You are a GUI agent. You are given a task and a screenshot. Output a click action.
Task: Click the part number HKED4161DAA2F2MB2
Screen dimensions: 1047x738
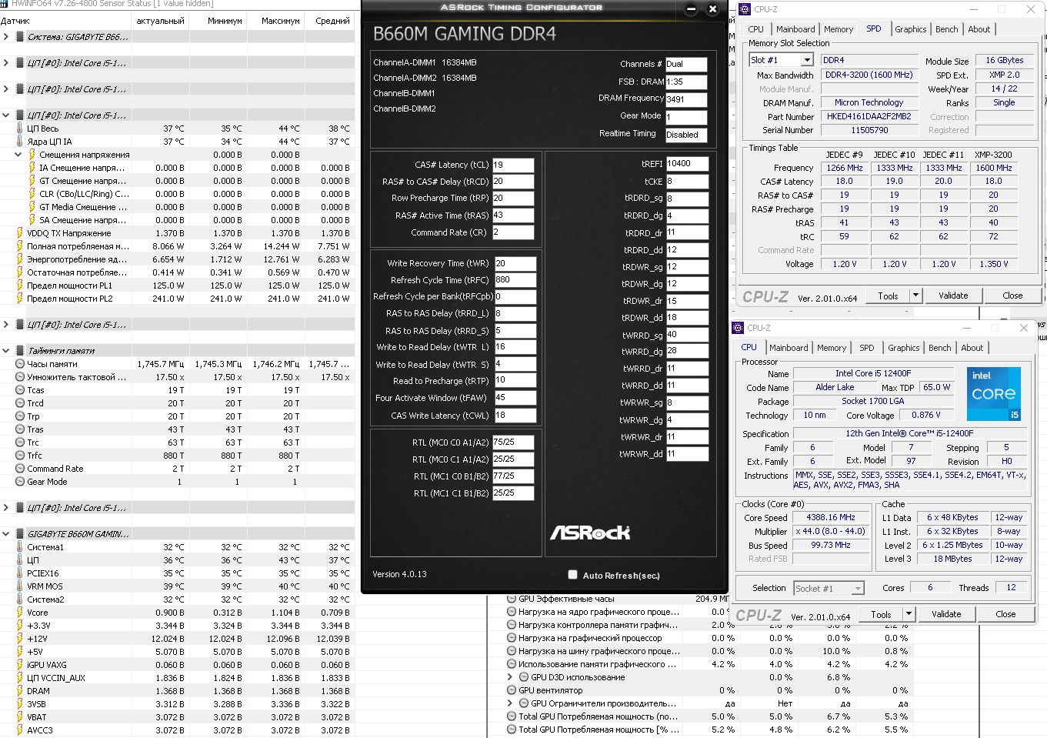point(869,116)
